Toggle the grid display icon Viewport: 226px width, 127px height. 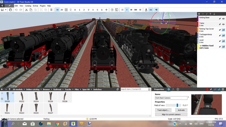66,10
